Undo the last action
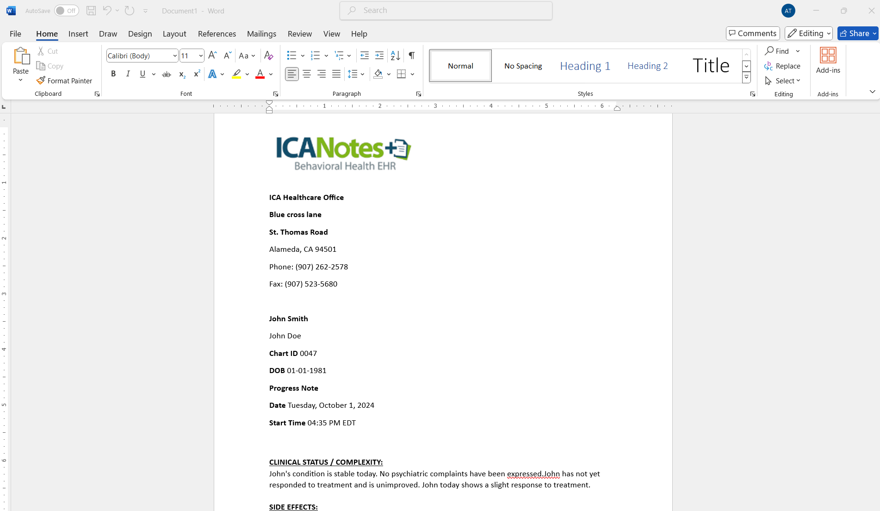880x511 pixels. point(107,11)
